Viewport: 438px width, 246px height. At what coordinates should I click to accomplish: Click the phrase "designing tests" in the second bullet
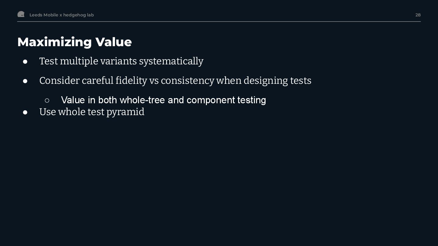coord(277,80)
